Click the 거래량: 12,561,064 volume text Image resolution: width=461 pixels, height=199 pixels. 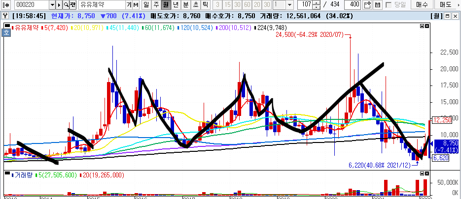pos(291,16)
